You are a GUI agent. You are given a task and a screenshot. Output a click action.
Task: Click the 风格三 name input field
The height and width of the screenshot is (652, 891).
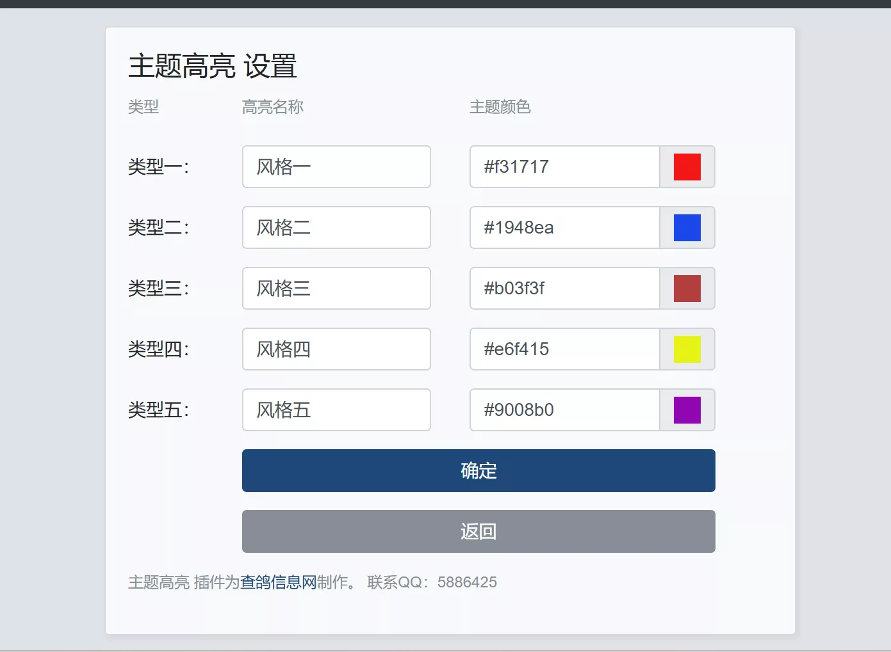click(336, 289)
